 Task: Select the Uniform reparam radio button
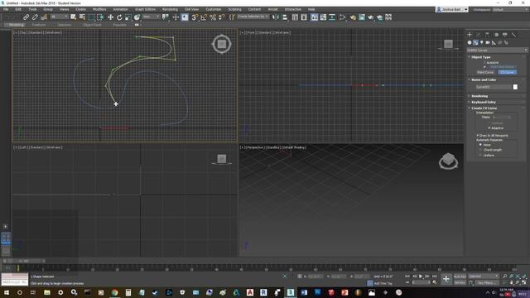point(480,155)
